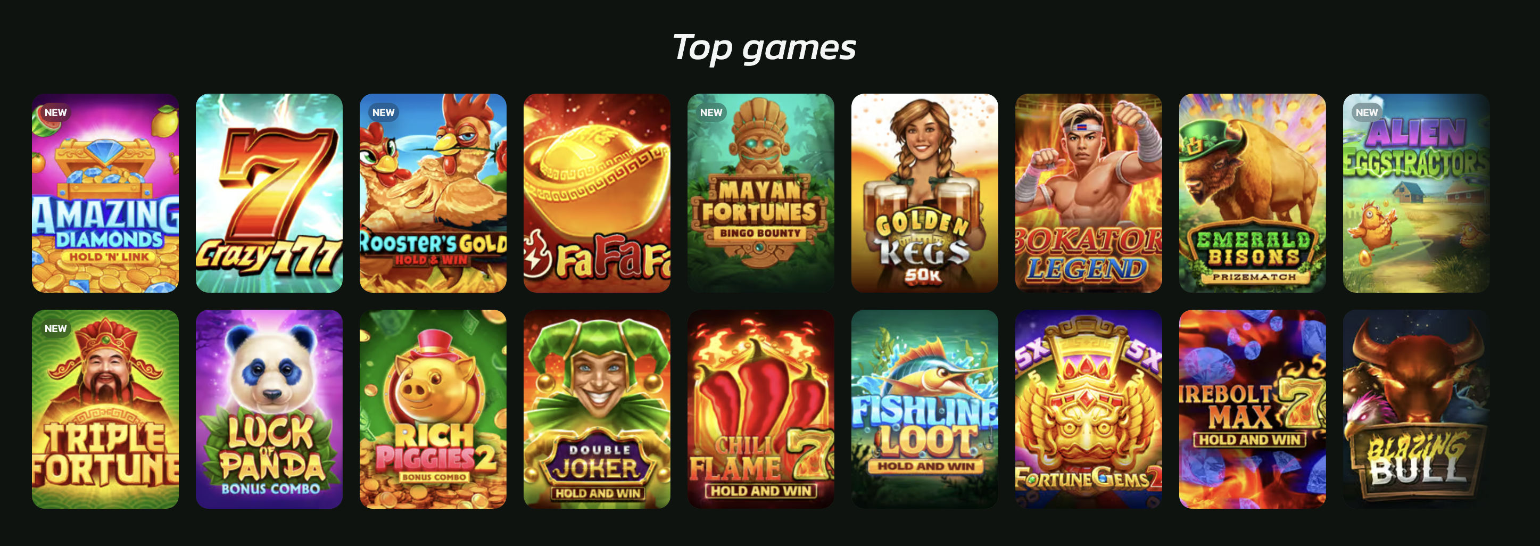Play the Rich Piggies 2 game
The height and width of the screenshot is (546, 1540).
click(433, 409)
